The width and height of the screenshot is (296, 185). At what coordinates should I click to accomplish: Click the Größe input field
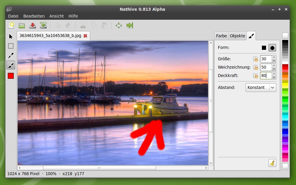[266, 59]
